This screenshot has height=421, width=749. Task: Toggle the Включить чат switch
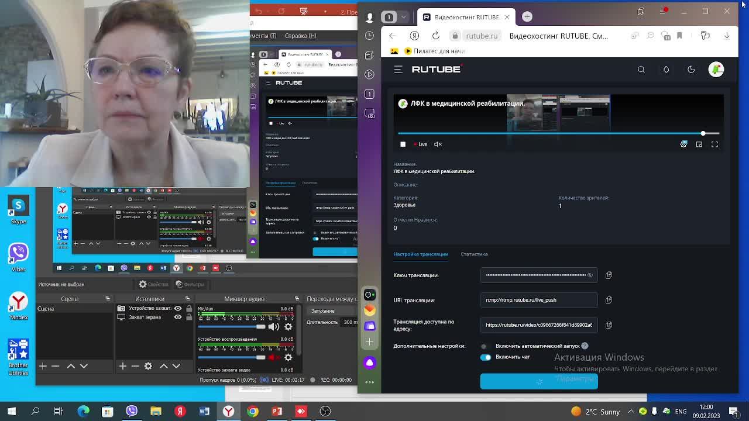(x=486, y=357)
